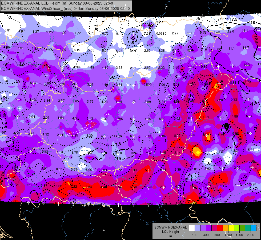Click the wind shear value '0.529'
Image resolution: width=261 pixels, height=240 pixels.
tap(147, 85)
